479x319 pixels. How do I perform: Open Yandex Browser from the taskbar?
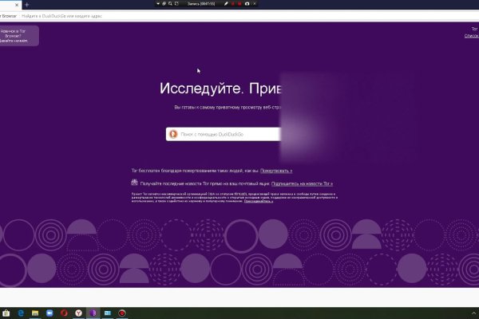[x=79, y=313]
